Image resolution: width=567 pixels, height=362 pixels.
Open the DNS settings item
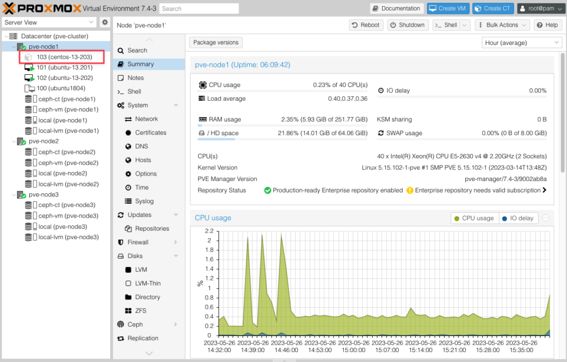[148, 147]
